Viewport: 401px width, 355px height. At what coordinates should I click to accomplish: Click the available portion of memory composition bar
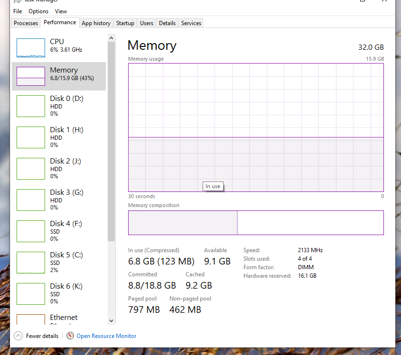click(310, 223)
